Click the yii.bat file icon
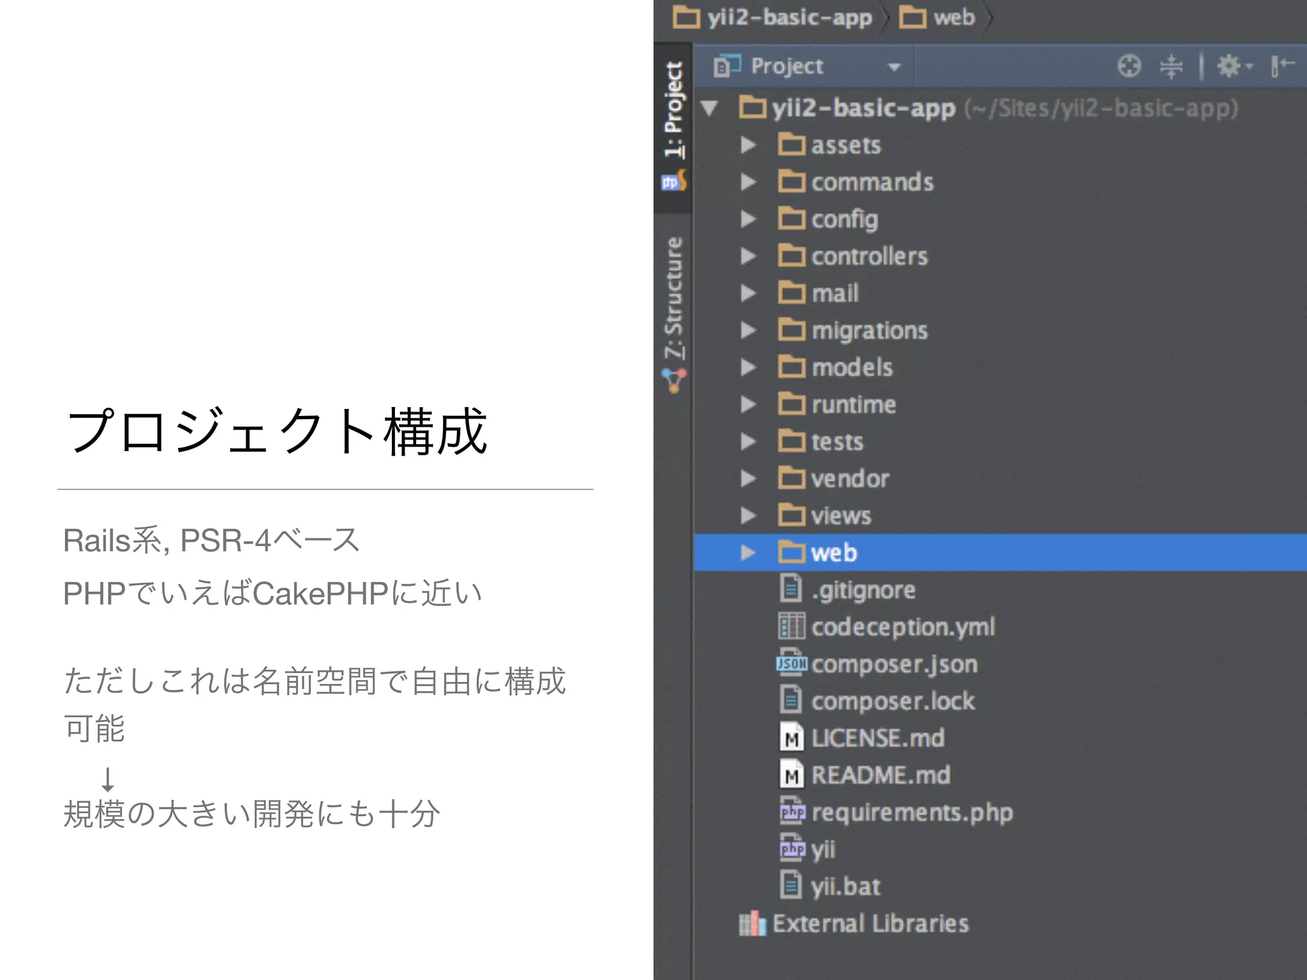The height and width of the screenshot is (980, 1307). [x=791, y=885]
